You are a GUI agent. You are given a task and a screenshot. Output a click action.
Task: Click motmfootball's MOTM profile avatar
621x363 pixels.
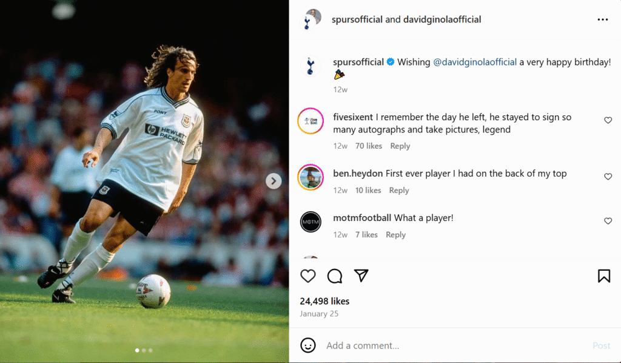[310, 223]
